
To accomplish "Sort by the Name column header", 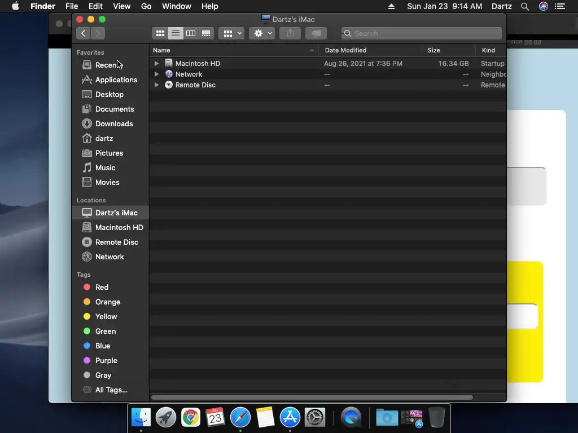I will (x=234, y=50).
